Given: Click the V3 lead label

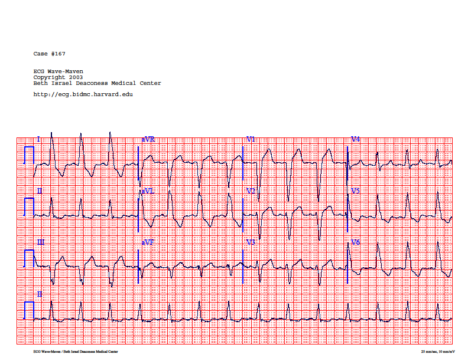Looking at the screenshot, I should [251, 242].
